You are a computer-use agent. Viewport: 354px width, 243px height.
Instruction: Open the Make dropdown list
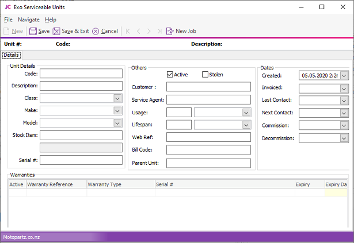[x=117, y=110]
